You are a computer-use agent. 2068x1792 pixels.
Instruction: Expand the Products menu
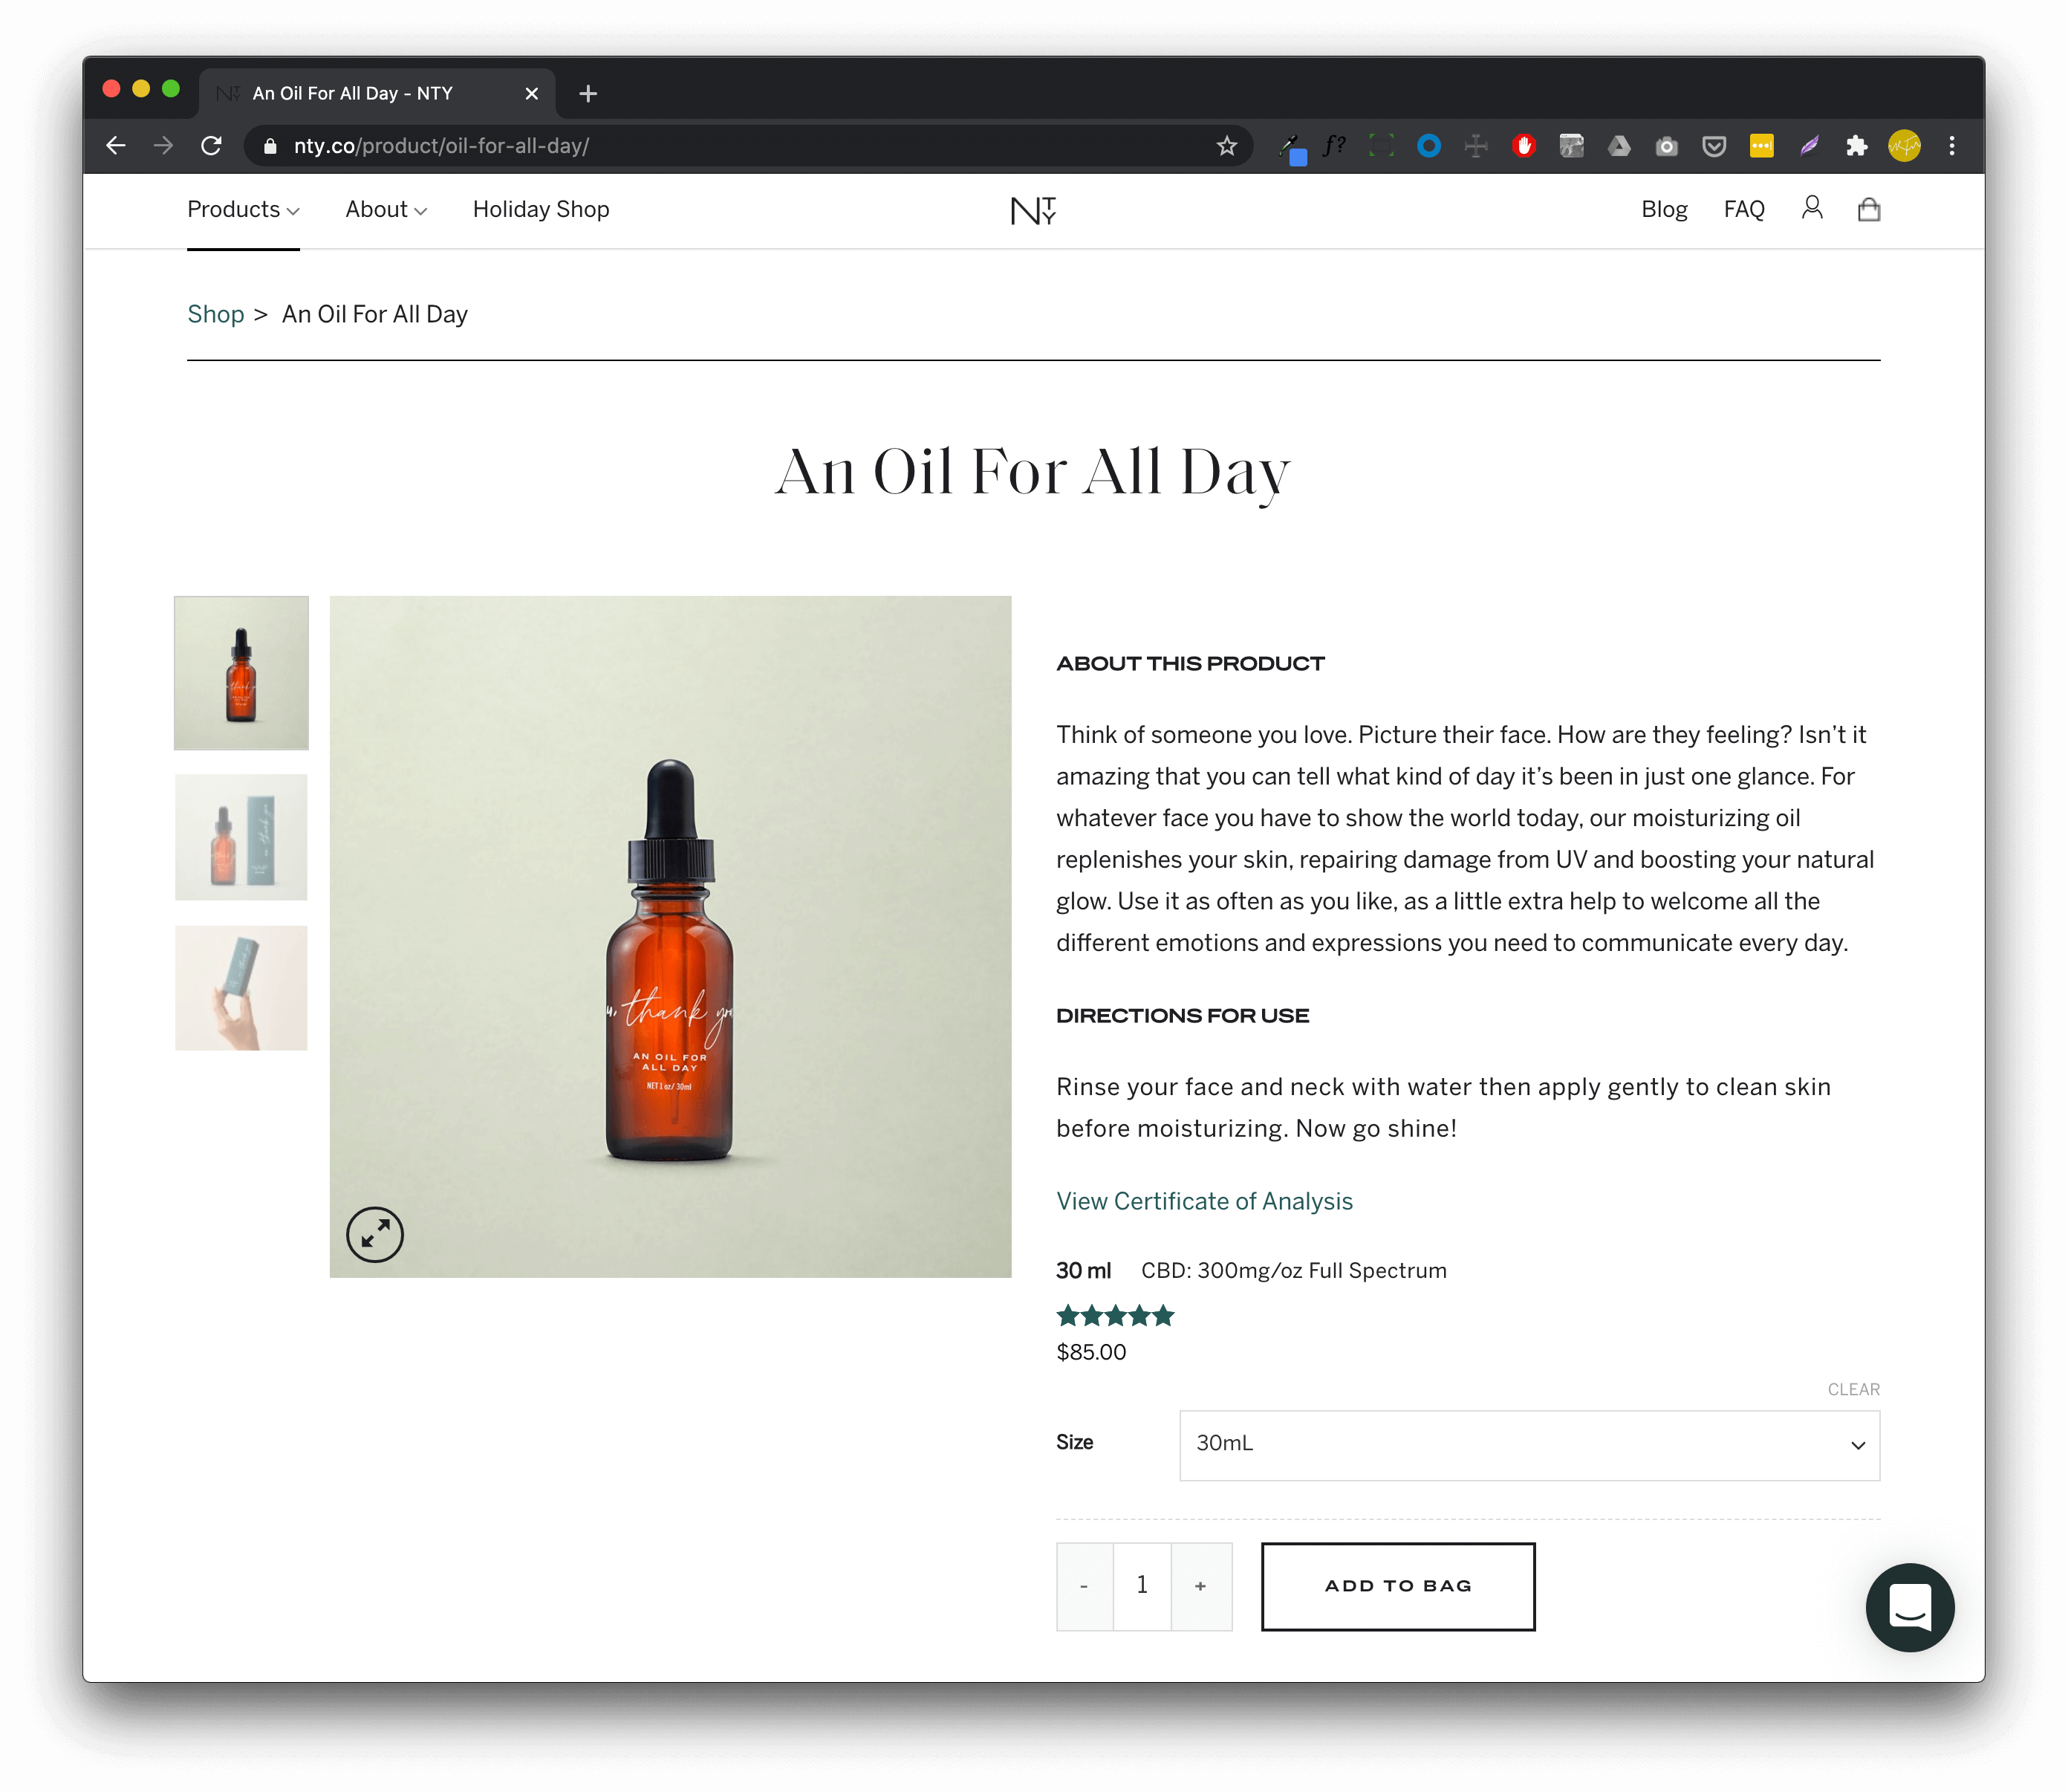tap(243, 209)
